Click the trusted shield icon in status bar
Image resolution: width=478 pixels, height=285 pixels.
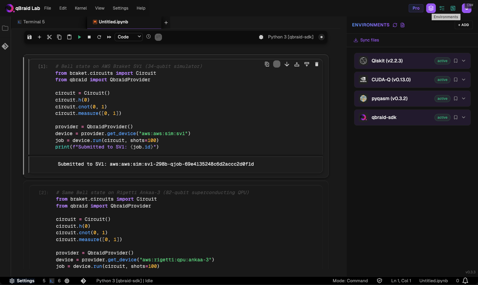(380, 281)
